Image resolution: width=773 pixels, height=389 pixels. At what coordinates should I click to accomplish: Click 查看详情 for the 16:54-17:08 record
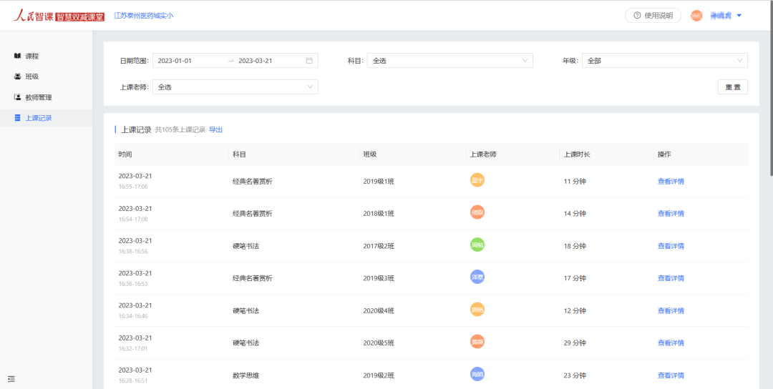pos(671,213)
